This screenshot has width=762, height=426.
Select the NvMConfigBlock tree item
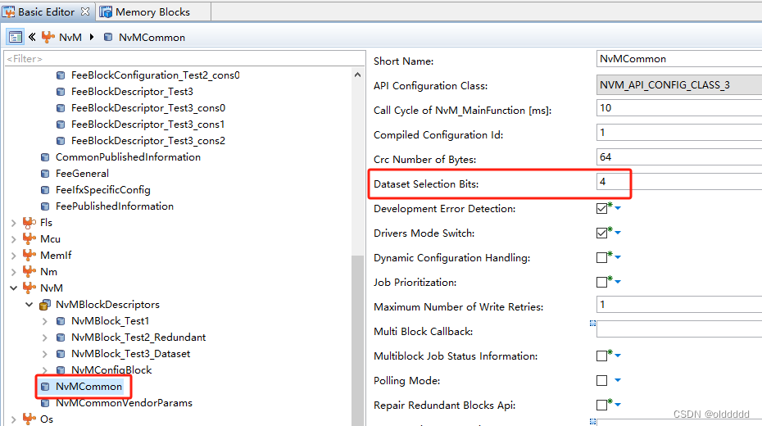tap(111, 370)
